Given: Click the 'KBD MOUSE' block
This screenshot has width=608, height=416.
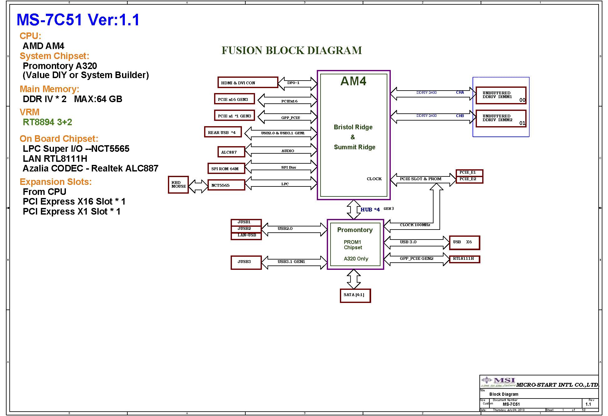Looking at the screenshot, I should point(179,185).
